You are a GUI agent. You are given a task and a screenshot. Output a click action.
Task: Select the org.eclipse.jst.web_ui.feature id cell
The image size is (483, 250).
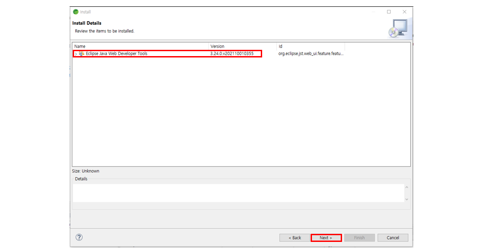311,53
